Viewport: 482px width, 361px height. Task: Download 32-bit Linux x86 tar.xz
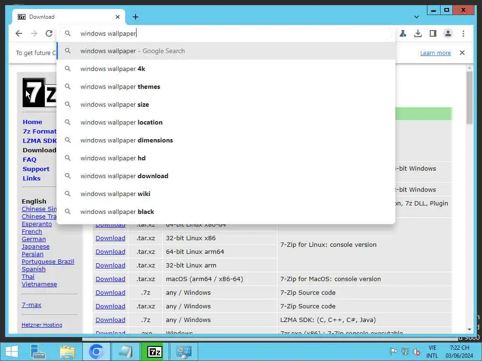point(110,238)
